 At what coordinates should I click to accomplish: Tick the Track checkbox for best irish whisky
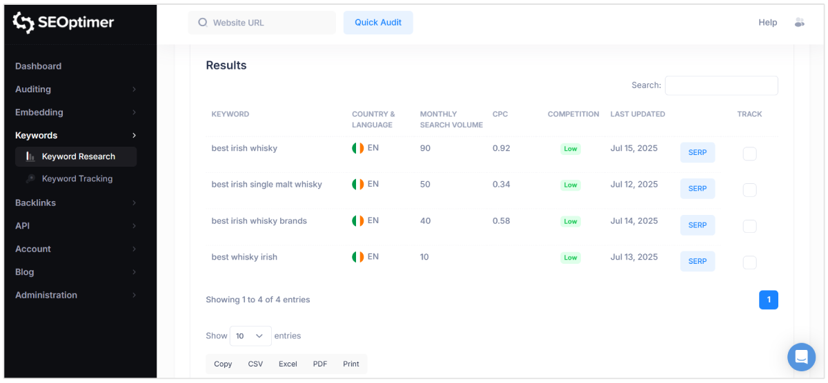point(749,154)
